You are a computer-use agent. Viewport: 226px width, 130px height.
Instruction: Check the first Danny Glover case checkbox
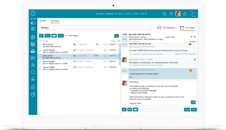pos(40,46)
